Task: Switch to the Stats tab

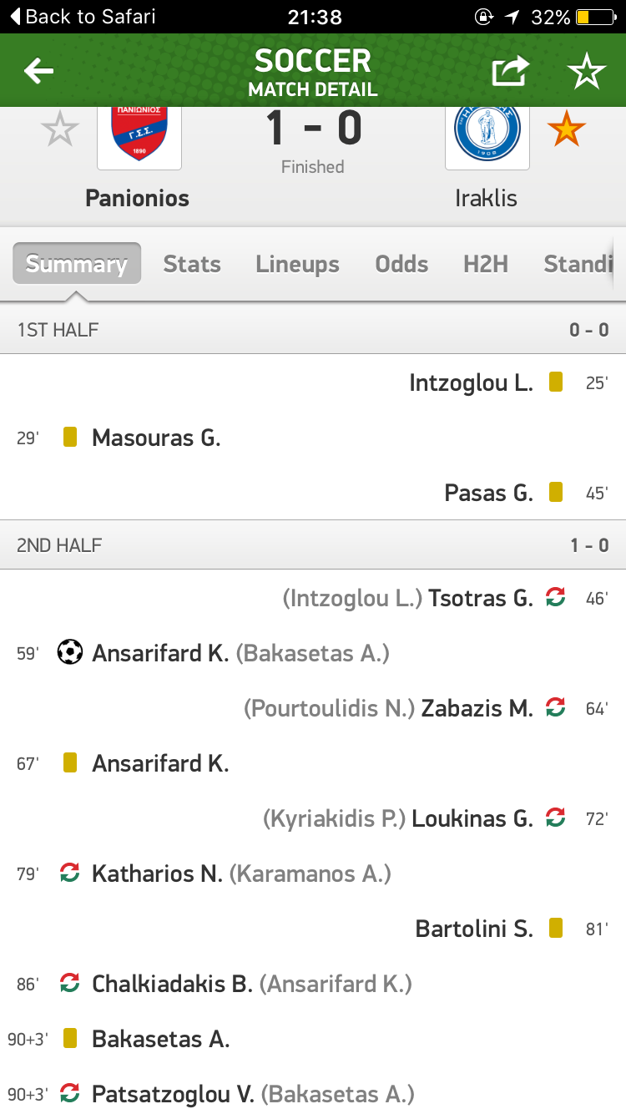Action: [192, 264]
